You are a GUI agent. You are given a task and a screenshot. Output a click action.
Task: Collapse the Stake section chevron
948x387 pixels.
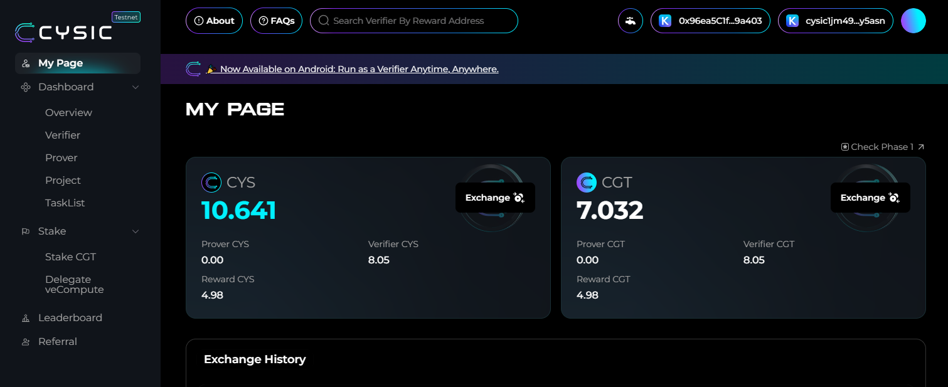pyautogui.click(x=135, y=231)
